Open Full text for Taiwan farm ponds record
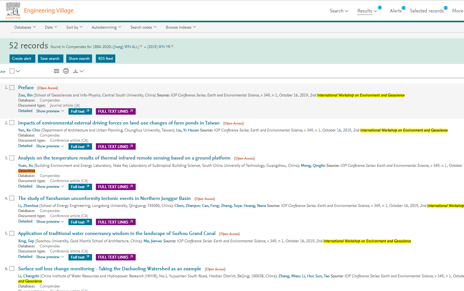The height and width of the screenshot is (291, 464). coord(80,146)
